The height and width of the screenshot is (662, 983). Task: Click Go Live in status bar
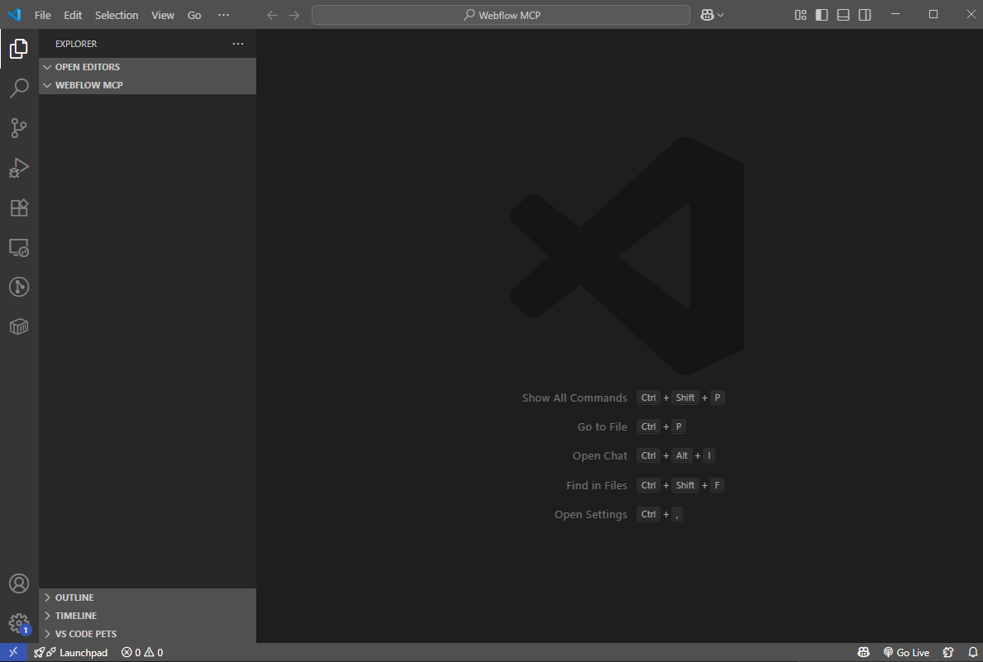click(x=906, y=653)
